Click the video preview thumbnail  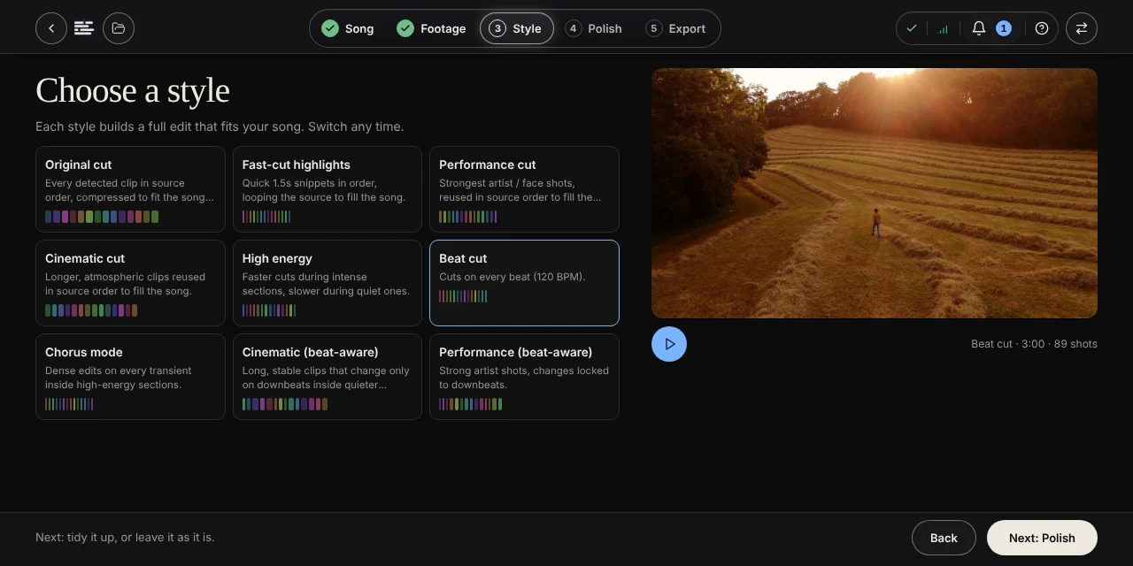tap(875, 193)
